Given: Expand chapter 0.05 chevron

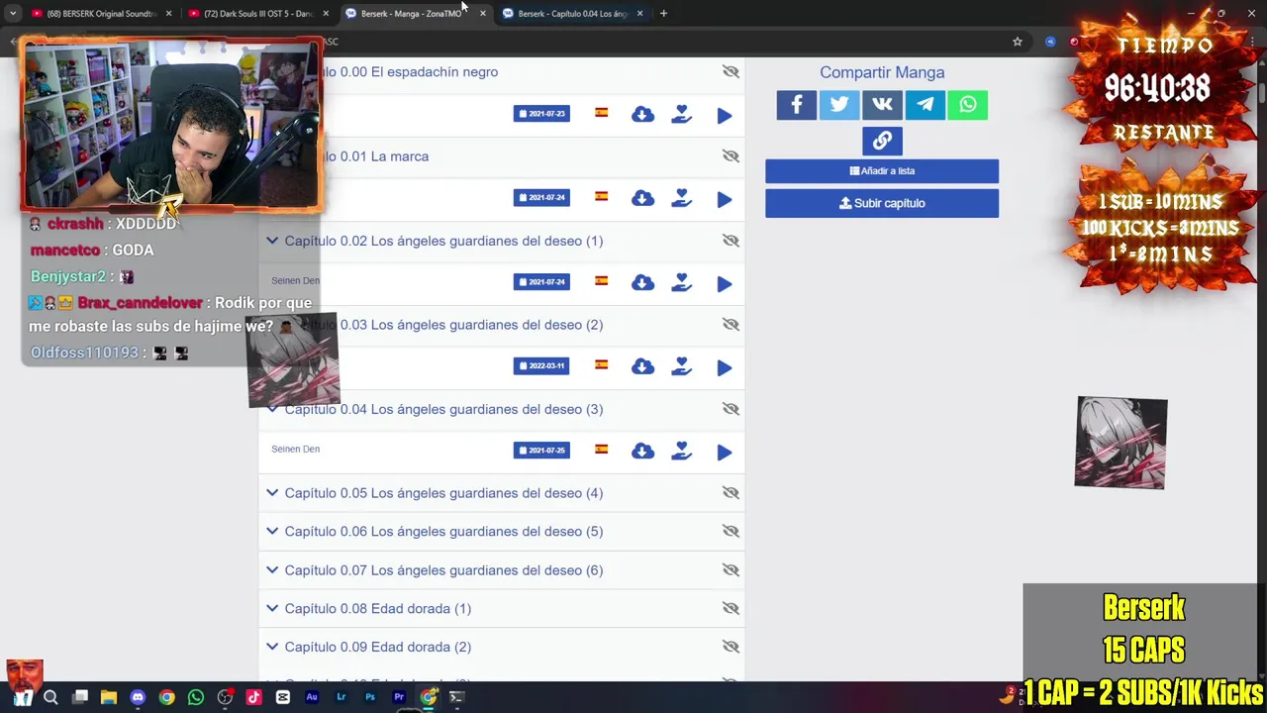Looking at the screenshot, I should click(272, 492).
